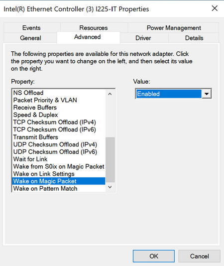Select Wake on Link Settings
The image size is (224, 266).
(59, 174)
